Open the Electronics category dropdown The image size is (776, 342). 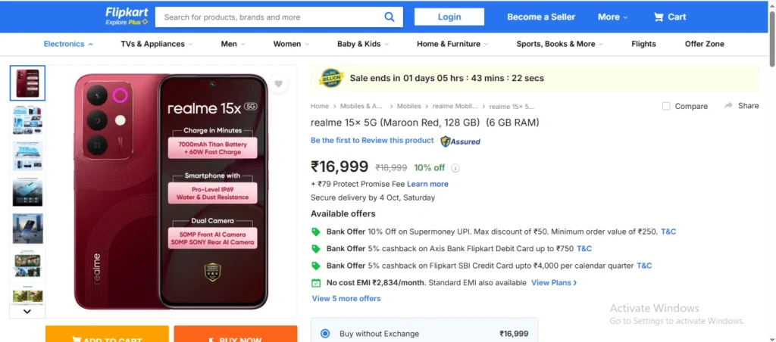(68, 44)
